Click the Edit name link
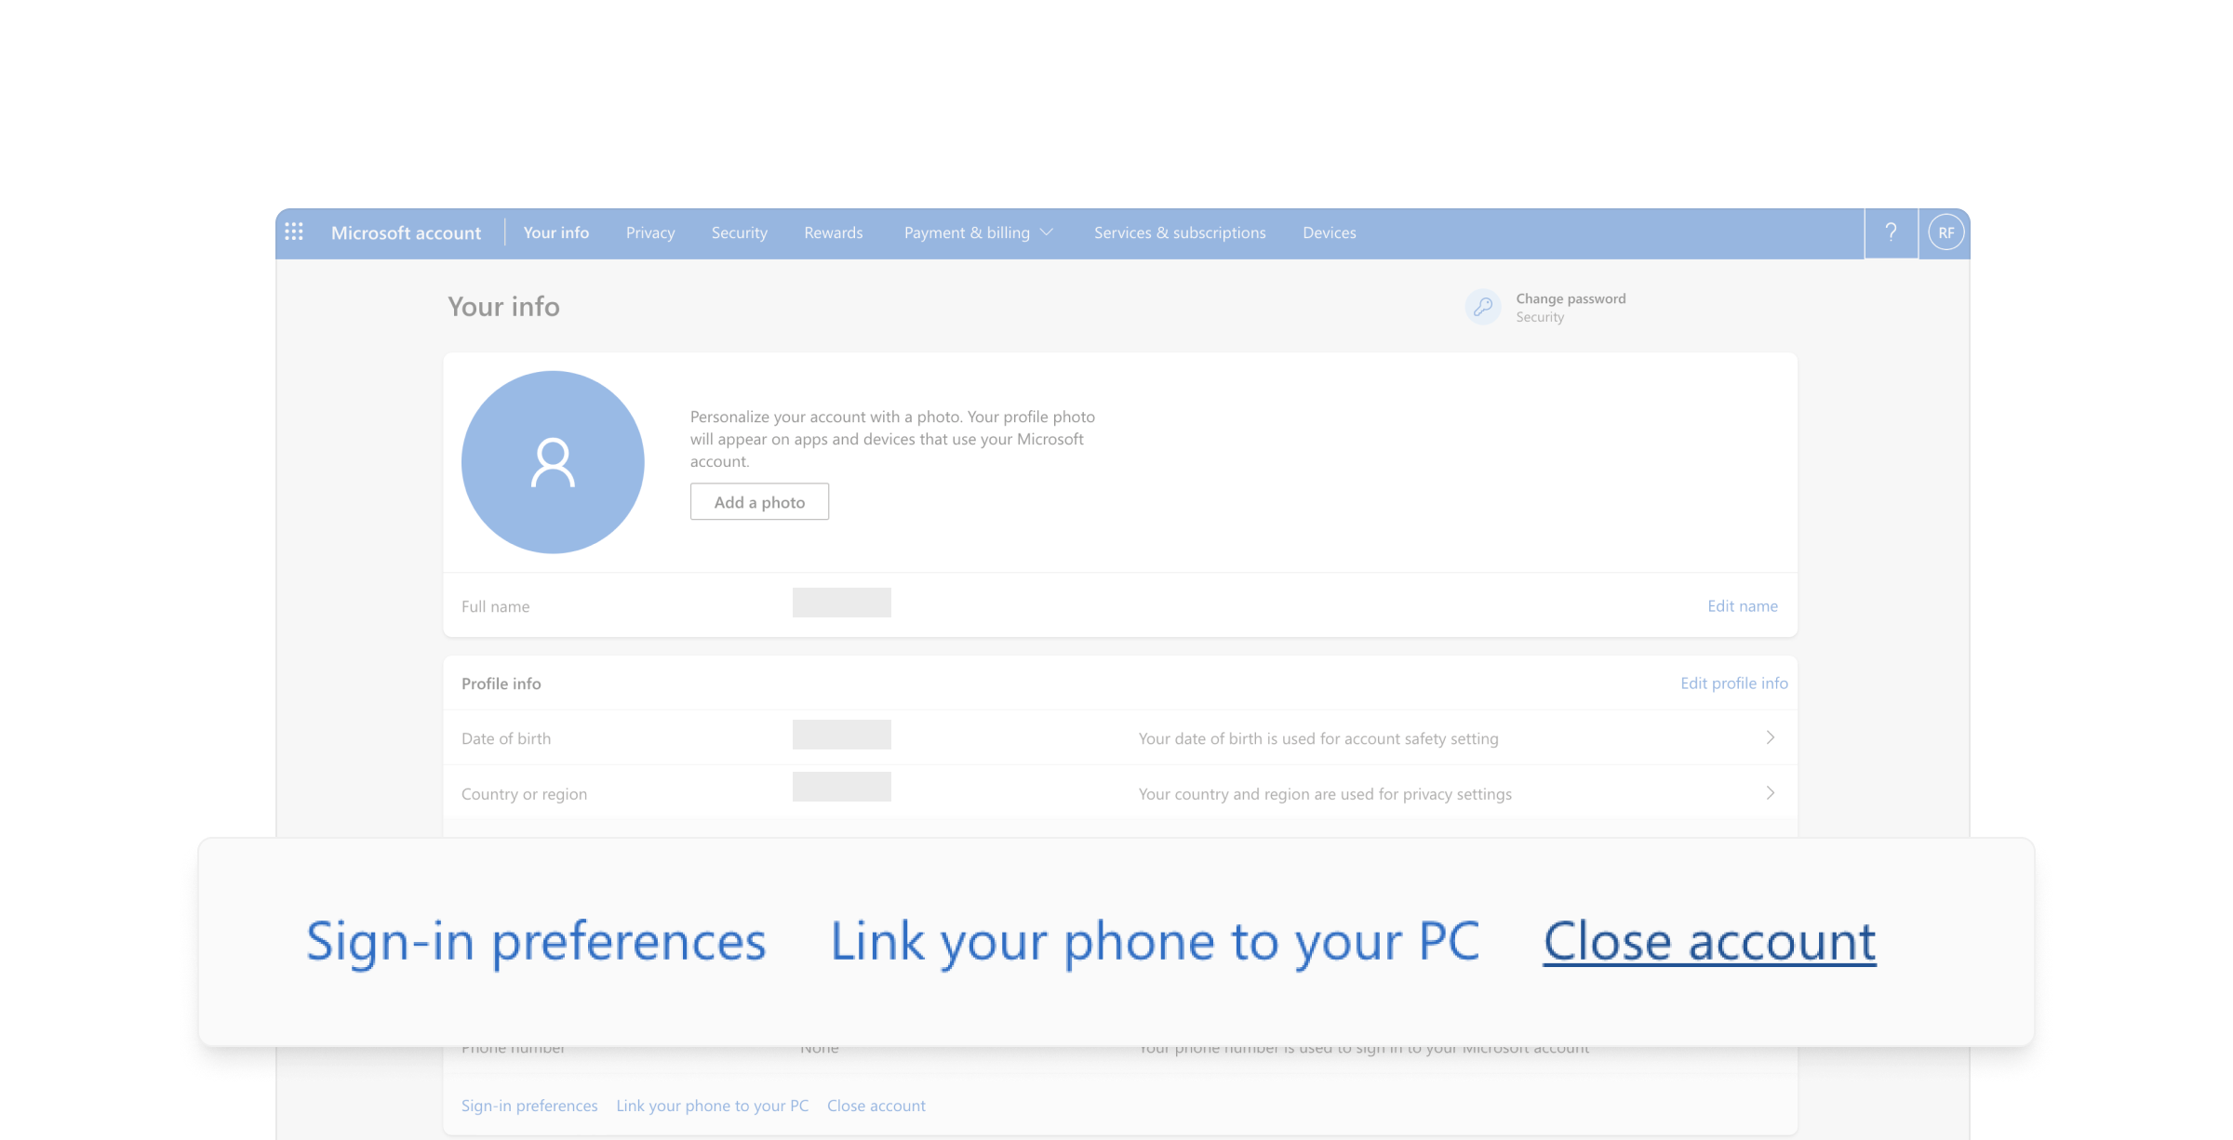 [x=1742, y=606]
